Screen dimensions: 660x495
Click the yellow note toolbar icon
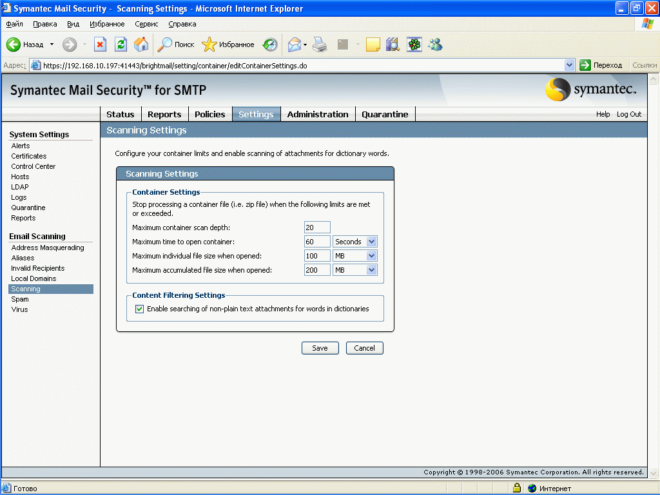[373, 44]
